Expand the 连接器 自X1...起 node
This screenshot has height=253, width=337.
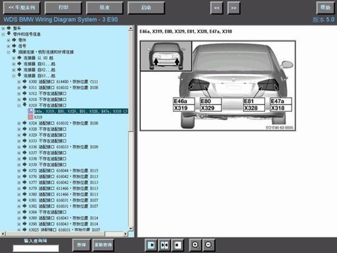click(x=14, y=64)
